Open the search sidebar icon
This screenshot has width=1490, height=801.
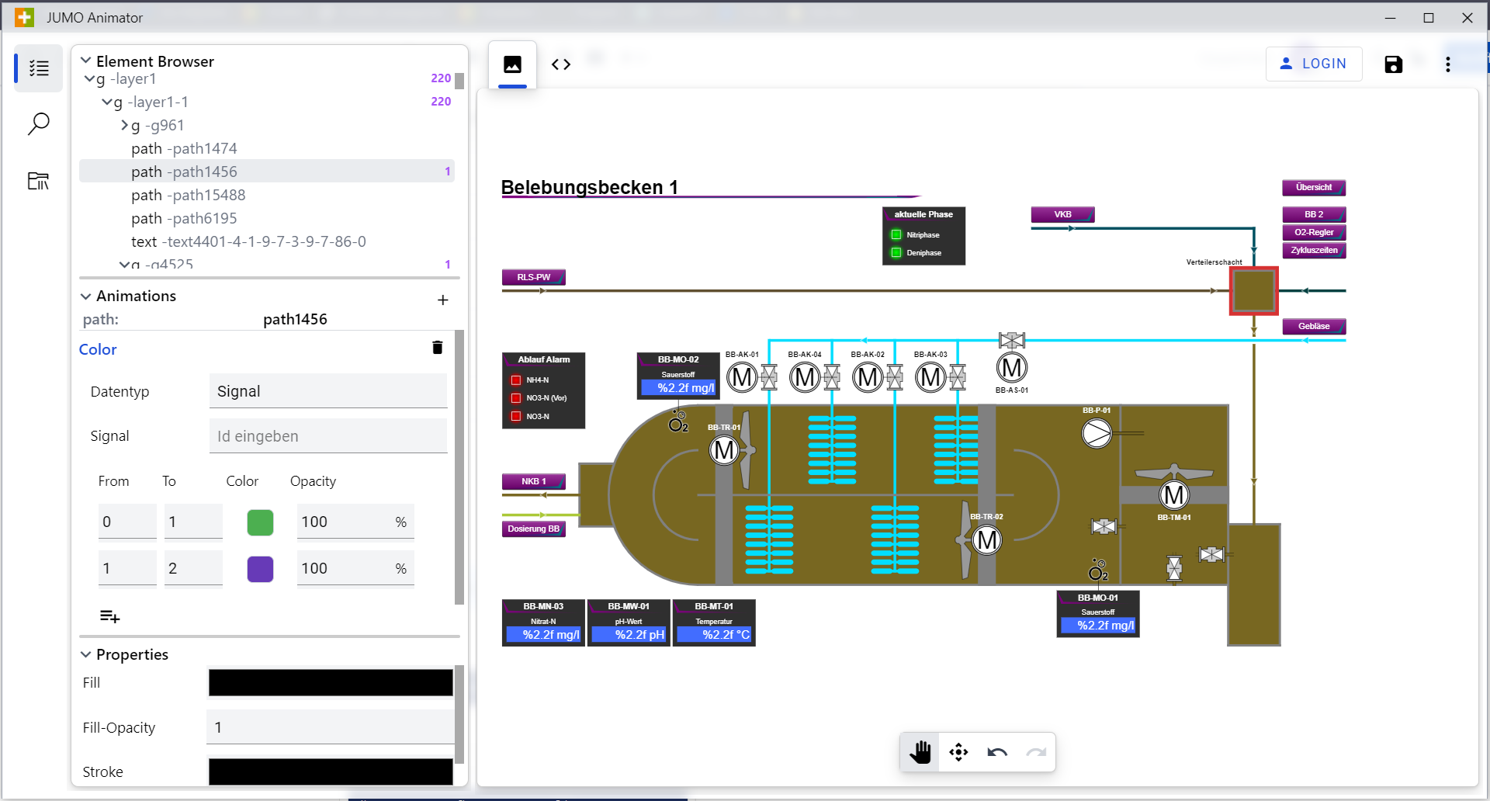pyautogui.click(x=39, y=124)
